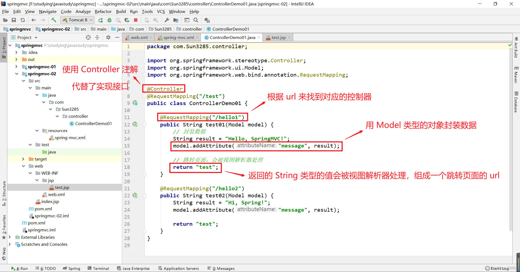Expand the springmvc-01 module
This screenshot has height=272, width=520.
pos(17,67)
